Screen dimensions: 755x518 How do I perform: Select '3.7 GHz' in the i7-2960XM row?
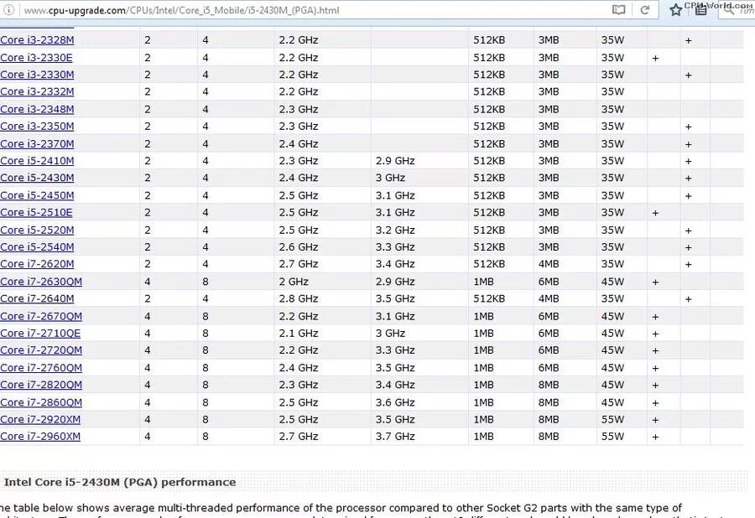click(395, 436)
